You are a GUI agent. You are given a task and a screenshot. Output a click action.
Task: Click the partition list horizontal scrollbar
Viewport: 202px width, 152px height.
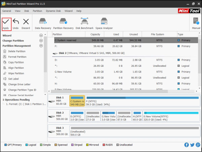[x=109, y=91]
